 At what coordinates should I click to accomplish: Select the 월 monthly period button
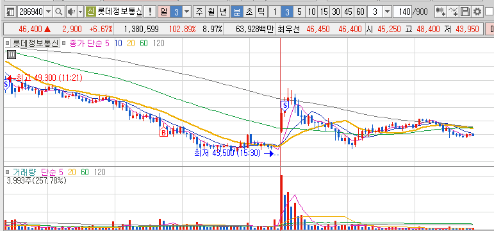coord(211,12)
